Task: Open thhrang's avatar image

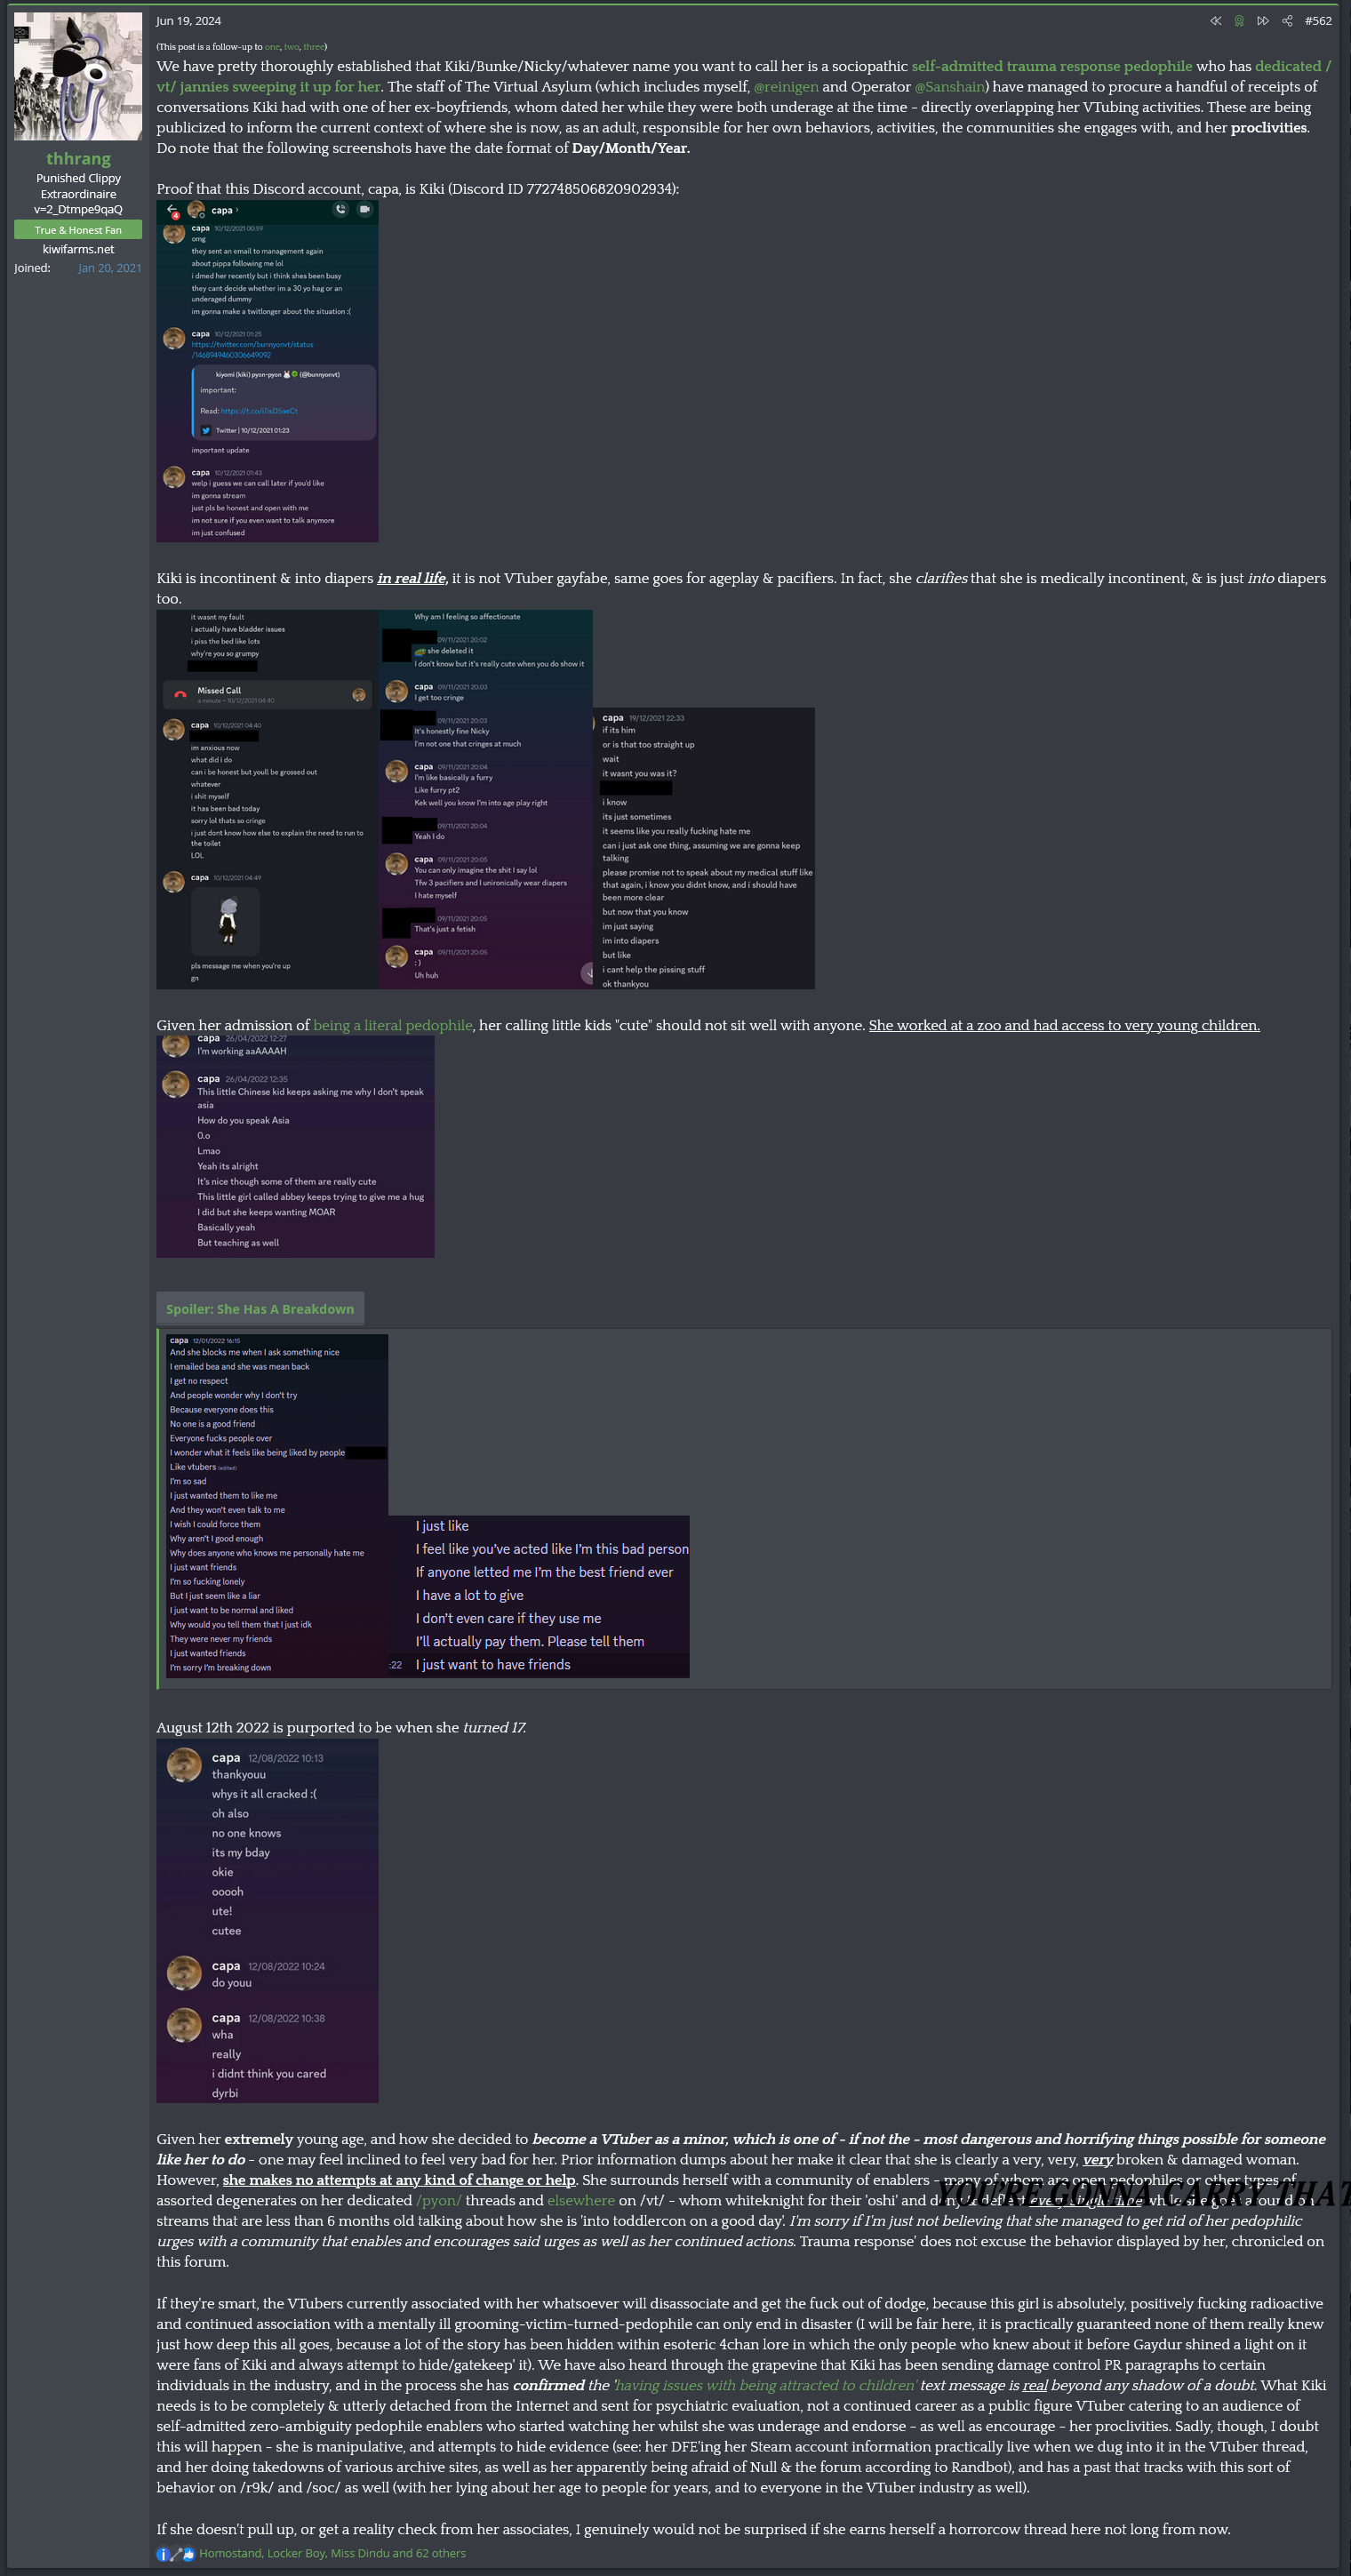Action: (x=78, y=76)
